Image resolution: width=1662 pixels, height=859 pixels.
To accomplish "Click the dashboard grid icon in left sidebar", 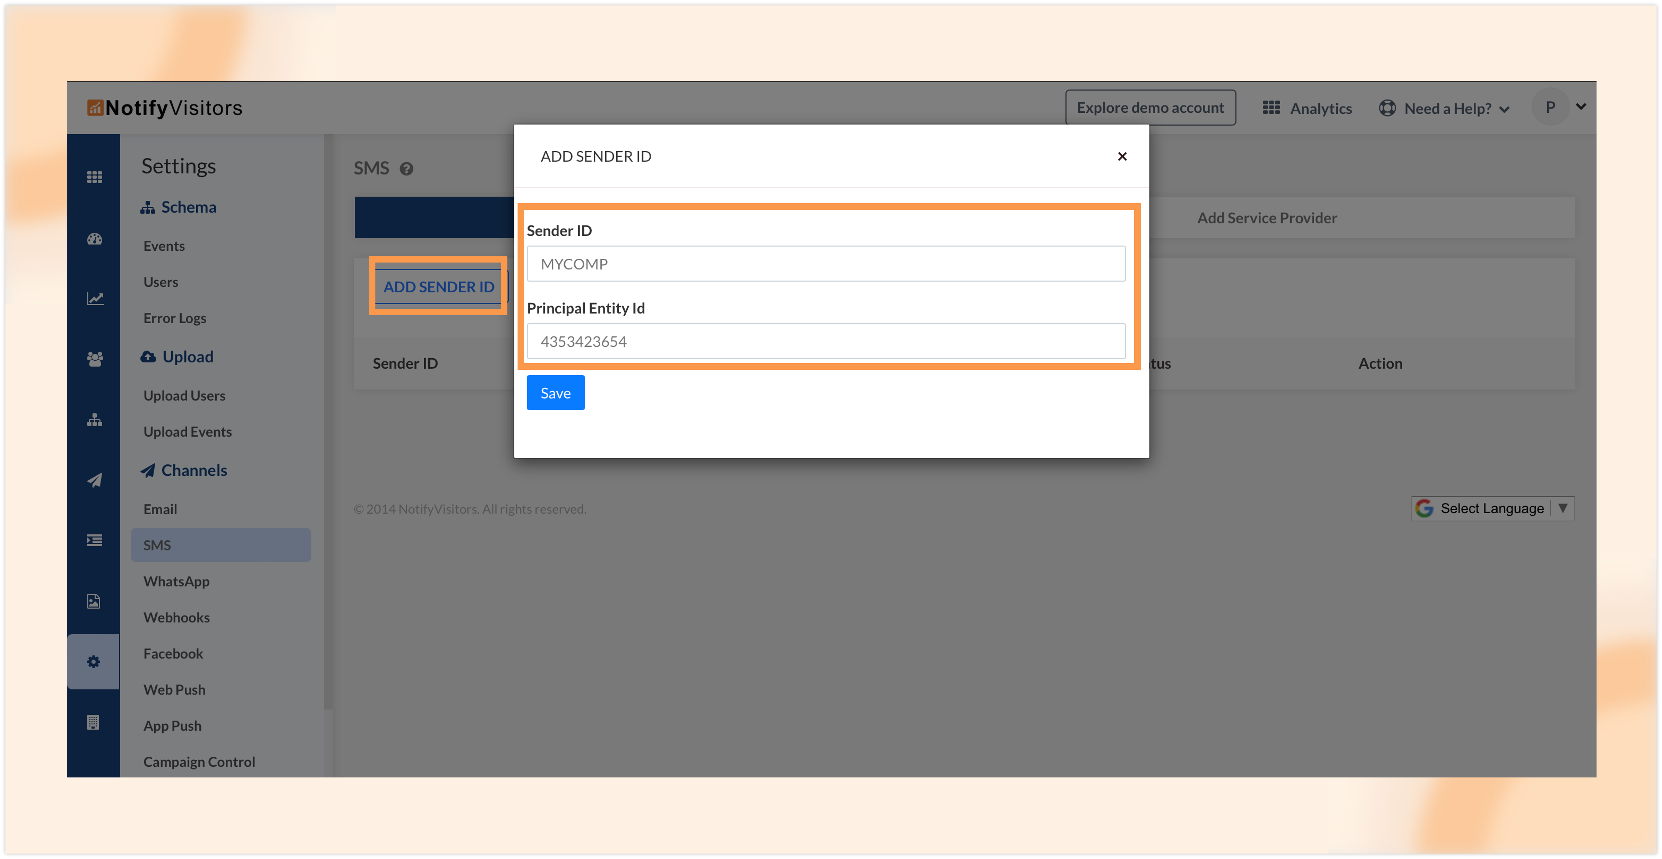I will tap(94, 177).
